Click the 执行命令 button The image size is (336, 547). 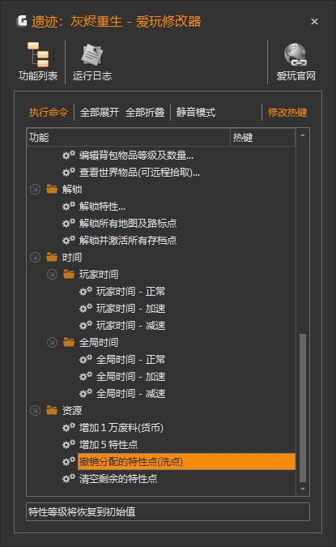pos(49,113)
